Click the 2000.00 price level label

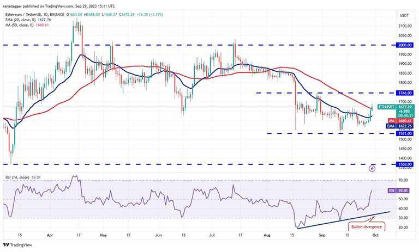click(x=405, y=45)
